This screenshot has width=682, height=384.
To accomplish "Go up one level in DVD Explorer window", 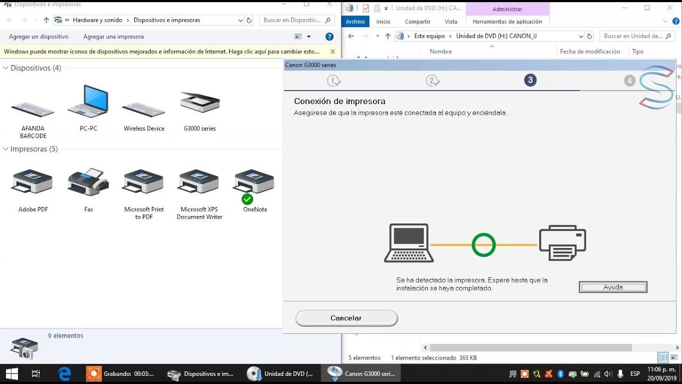I will point(388,36).
